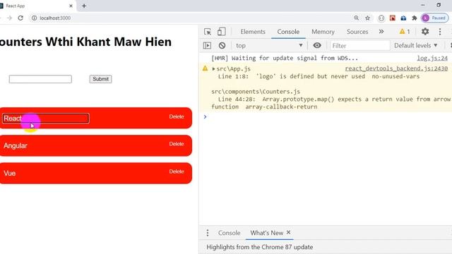Open the Extensions puzzle icon
Screen dimensions: 452x254
[x=415, y=18]
